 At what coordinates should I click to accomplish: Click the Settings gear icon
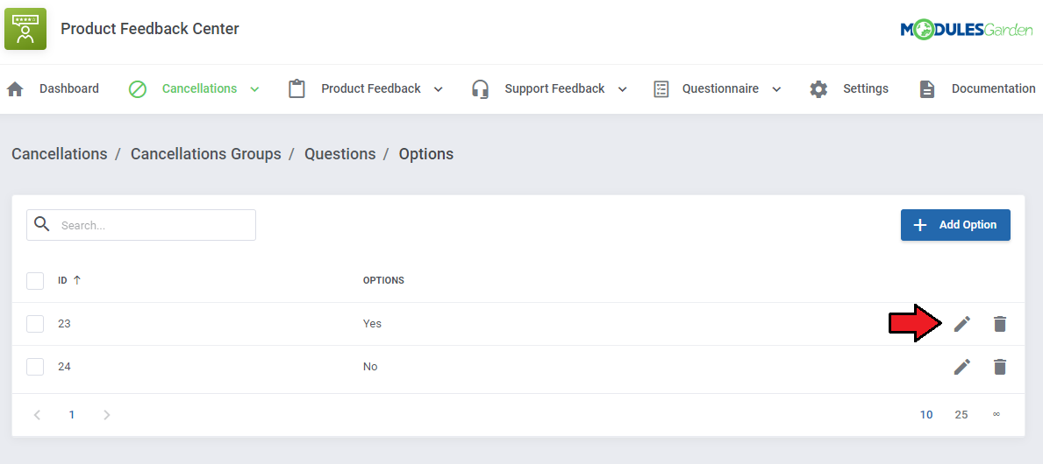coord(818,89)
